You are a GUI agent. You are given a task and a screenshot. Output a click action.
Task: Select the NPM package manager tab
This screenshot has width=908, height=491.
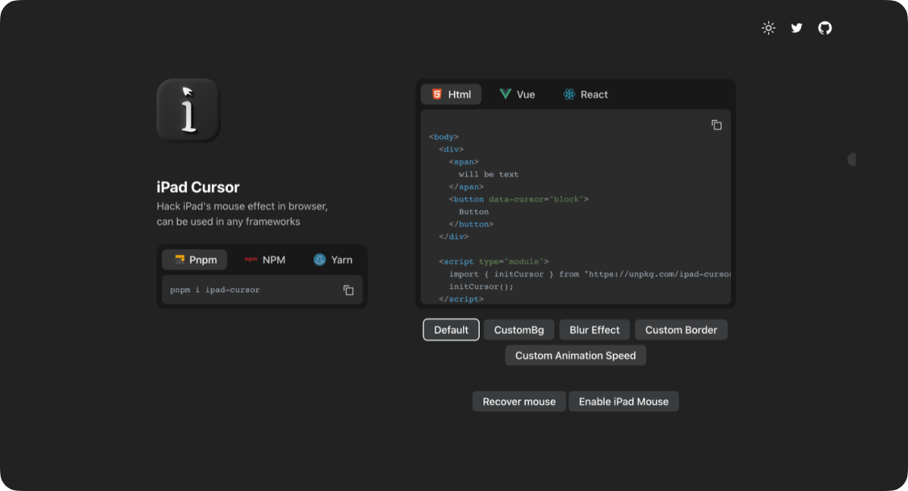[x=265, y=259]
